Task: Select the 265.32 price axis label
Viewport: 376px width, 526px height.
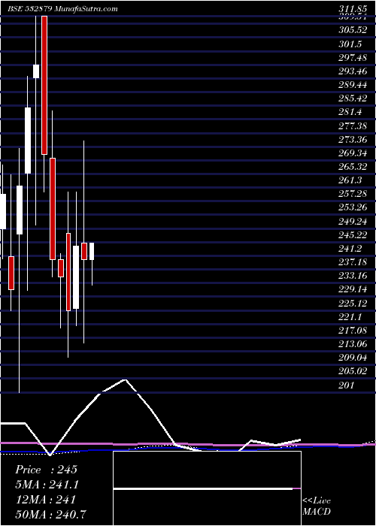Action: pos(352,167)
